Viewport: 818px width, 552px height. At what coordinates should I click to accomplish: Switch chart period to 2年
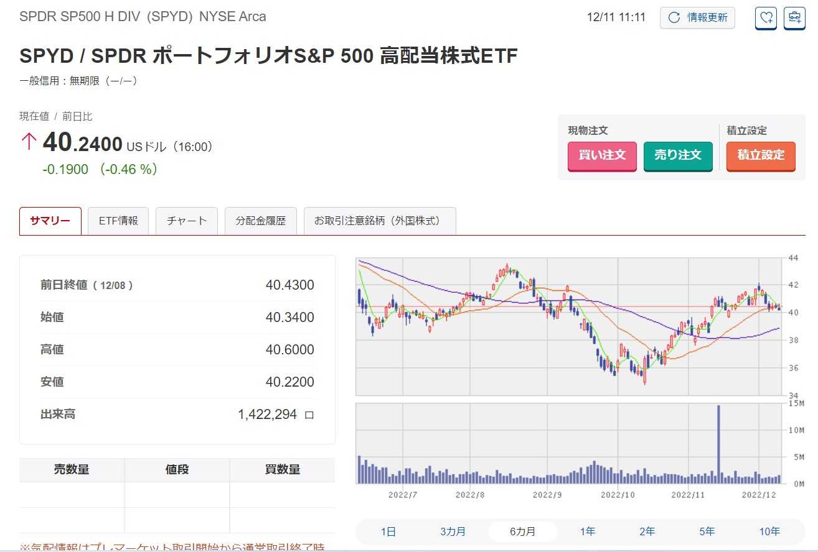(x=647, y=531)
